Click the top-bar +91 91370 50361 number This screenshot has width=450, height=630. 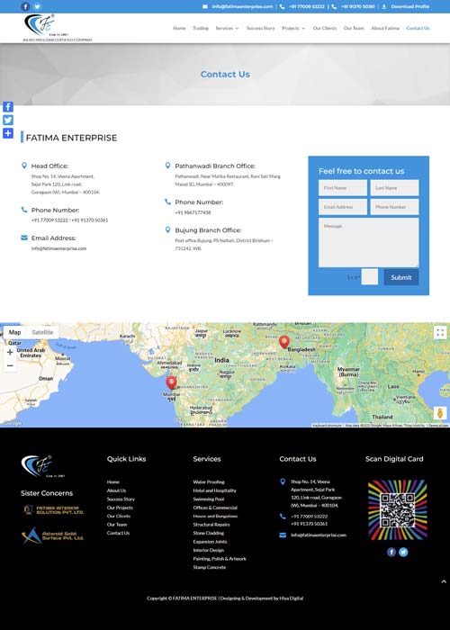[x=358, y=6]
